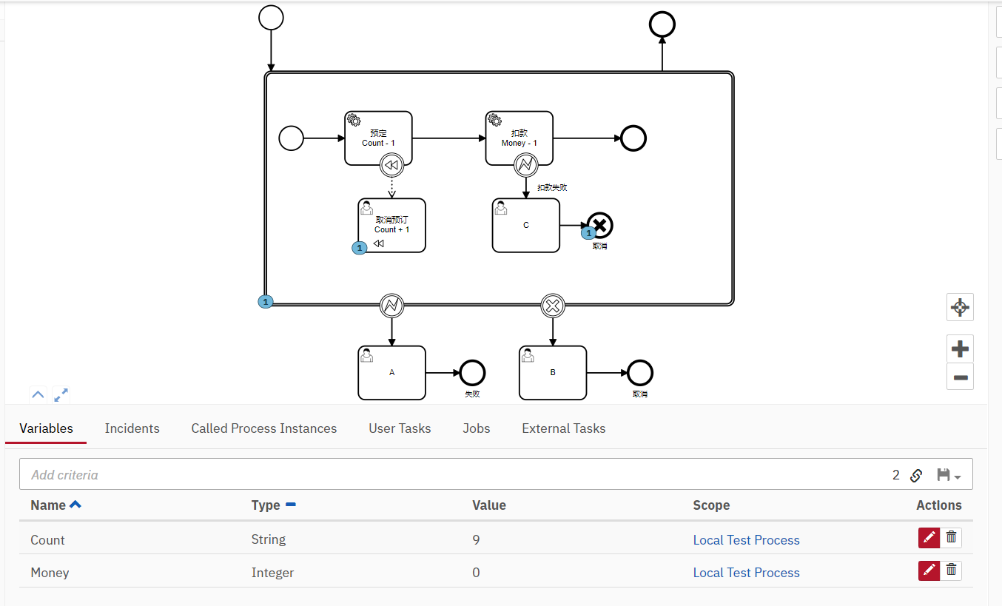1002x606 pixels.
Task: Reset the diagram viewport with crosshair icon
Action: [x=960, y=307]
